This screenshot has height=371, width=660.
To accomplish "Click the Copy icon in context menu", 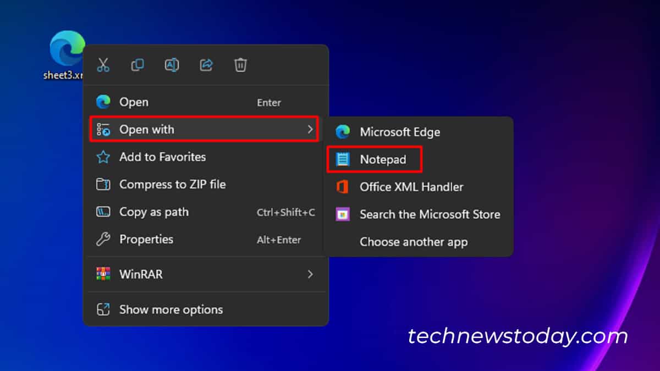I will (137, 65).
